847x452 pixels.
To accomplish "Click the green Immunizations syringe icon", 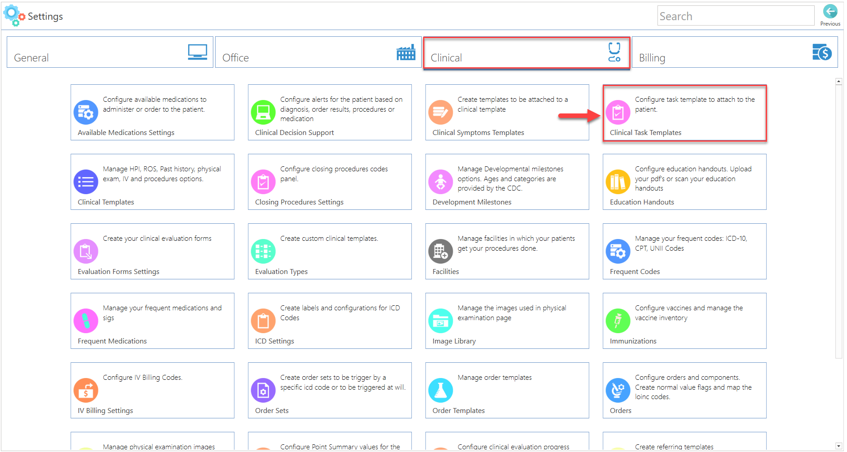I will tap(618, 321).
